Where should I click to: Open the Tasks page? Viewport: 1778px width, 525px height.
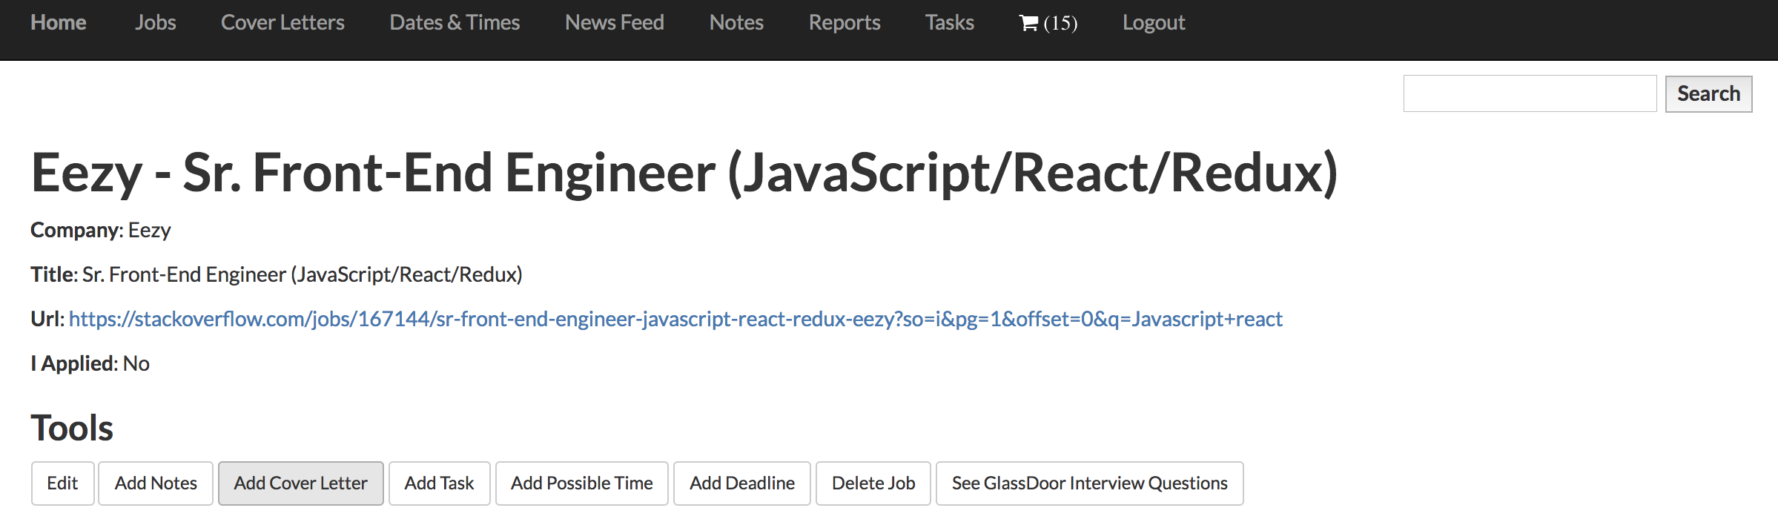(x=950, y=23)
